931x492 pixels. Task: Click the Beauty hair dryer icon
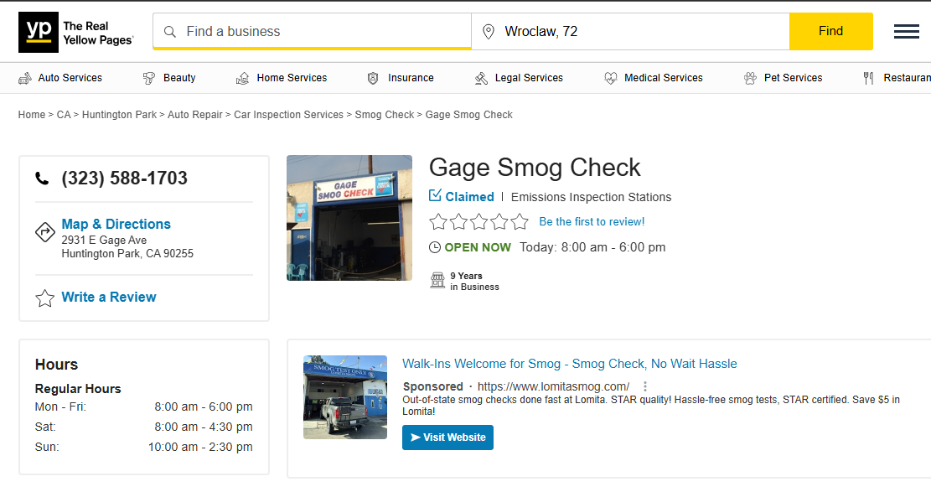pos(149,78)
